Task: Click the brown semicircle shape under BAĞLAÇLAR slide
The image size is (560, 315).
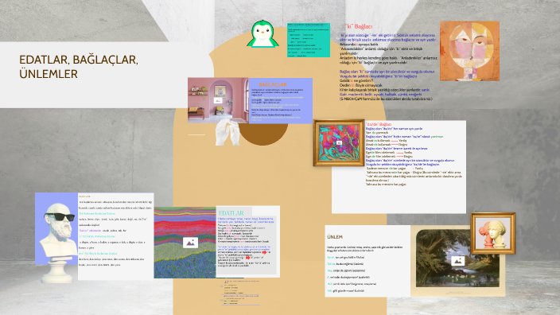Action: click(x=263, y=134)
